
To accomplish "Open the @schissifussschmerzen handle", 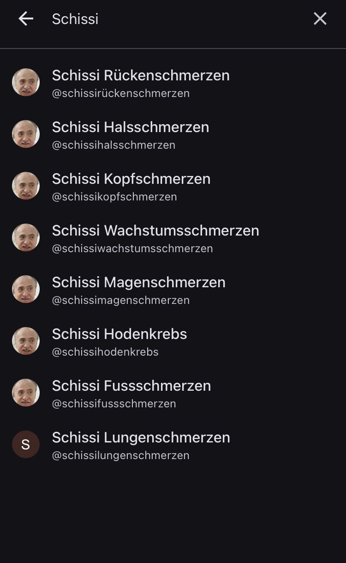I will pos(114,404).
